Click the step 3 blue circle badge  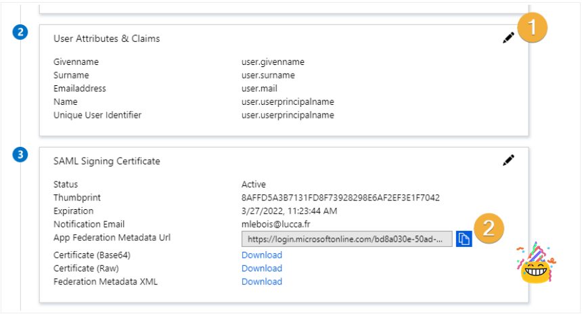click(20, 154)
